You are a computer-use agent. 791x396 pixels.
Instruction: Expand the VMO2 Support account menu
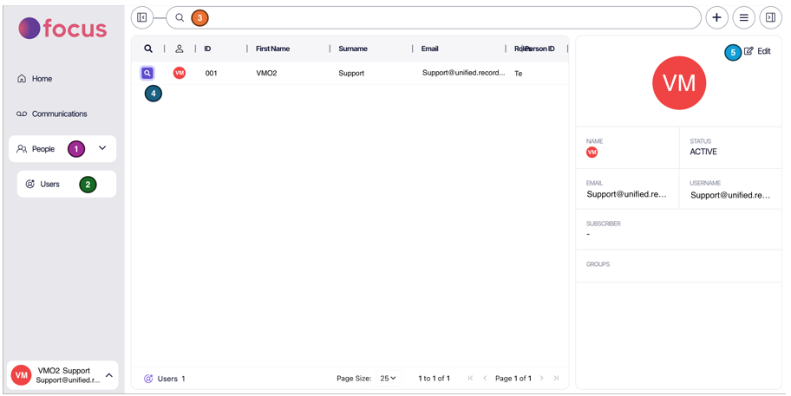[109, 375]
